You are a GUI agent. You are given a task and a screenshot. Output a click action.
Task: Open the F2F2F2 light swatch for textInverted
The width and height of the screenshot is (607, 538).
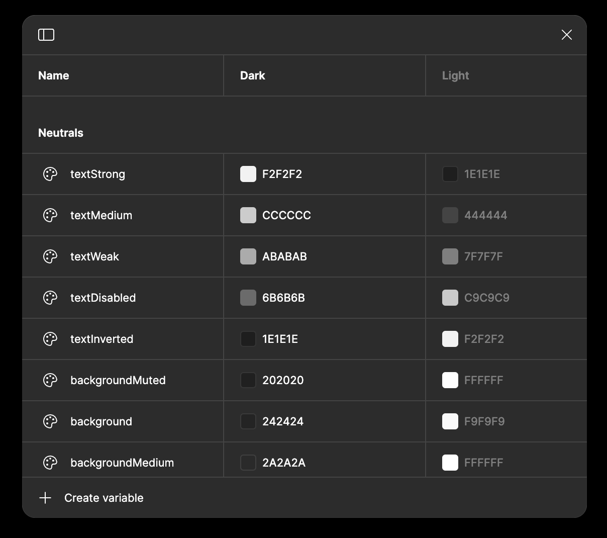point(450,339)
